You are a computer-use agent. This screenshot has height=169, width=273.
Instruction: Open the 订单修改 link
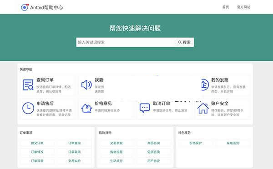37,152
